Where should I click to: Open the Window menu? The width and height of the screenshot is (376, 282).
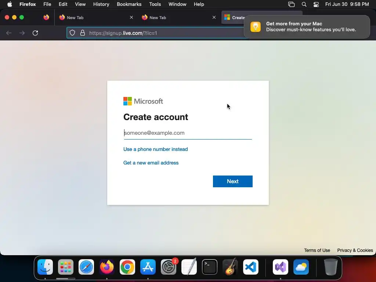click(x=177, y=4)
